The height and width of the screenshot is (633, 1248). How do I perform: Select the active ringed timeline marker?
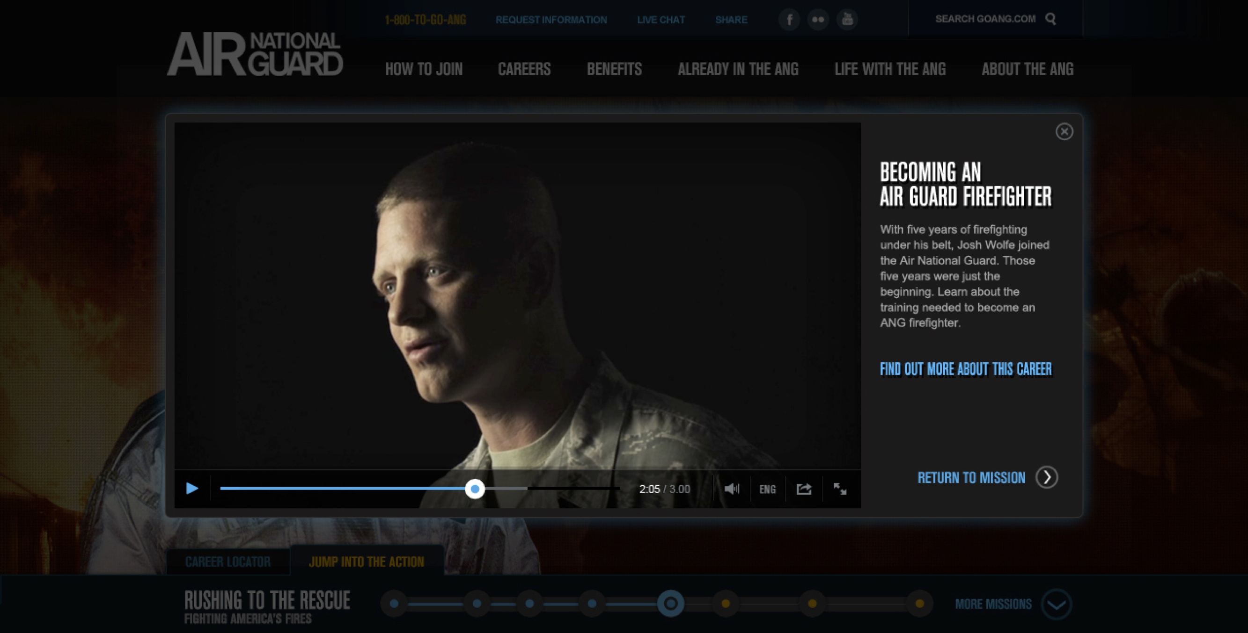coord(670,604)
